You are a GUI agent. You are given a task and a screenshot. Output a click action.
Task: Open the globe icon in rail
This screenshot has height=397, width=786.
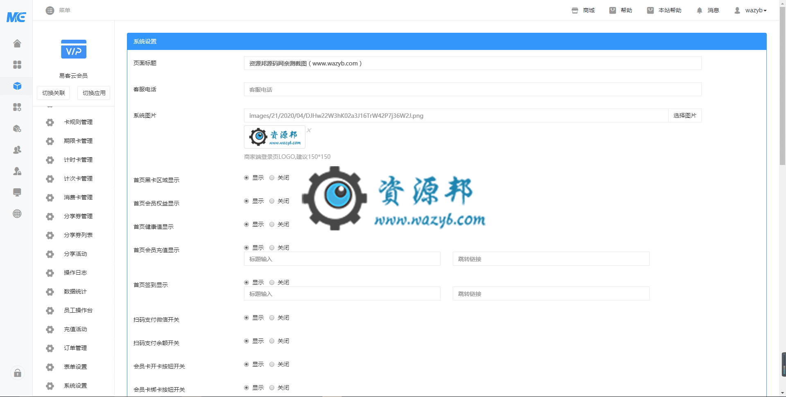tap(17, 214)
